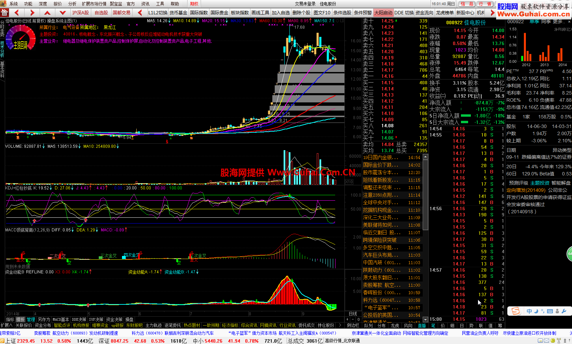The image size is (572, 344).
Task: Go to the home page icon
Action: pos(4,13)
